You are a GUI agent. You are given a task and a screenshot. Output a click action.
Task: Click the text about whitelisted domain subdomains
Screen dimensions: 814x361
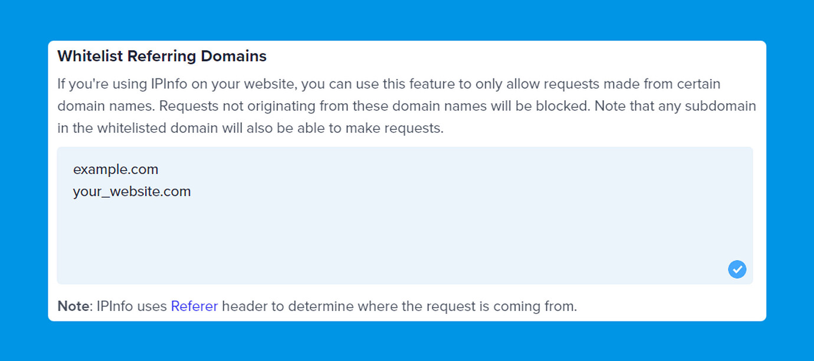click(x=250, y=128)
